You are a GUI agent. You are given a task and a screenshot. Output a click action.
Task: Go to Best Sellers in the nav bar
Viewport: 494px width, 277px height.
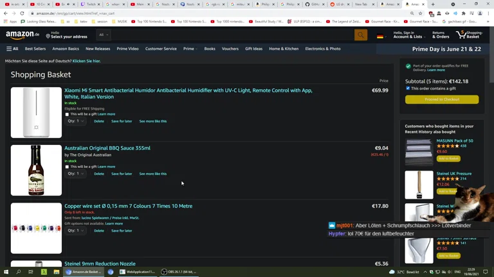(35, 49)
